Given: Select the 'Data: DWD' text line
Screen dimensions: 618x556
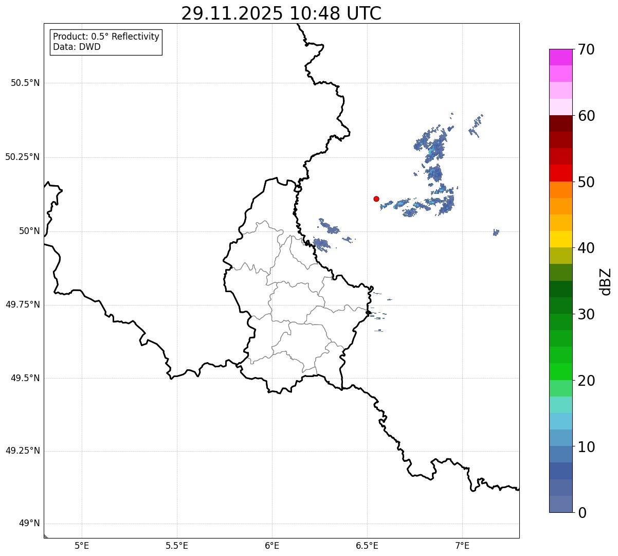Looking at the screenshot, I should coord(77,47).
